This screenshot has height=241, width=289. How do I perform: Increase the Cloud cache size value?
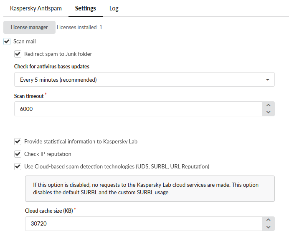pos(268,220)
